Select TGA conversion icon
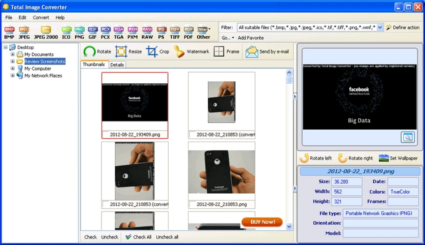 (118, 32)
